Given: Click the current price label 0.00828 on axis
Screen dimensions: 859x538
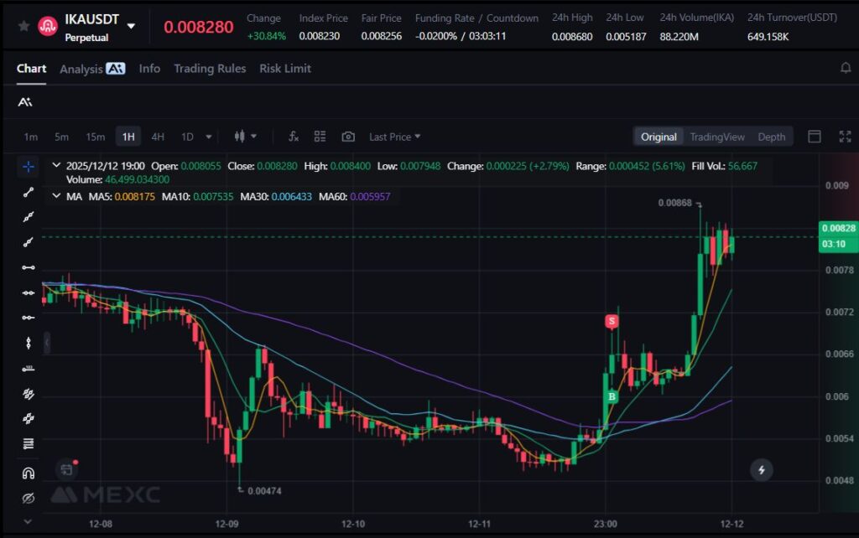Looking at the screenshot, I should (x=838, y=229).
